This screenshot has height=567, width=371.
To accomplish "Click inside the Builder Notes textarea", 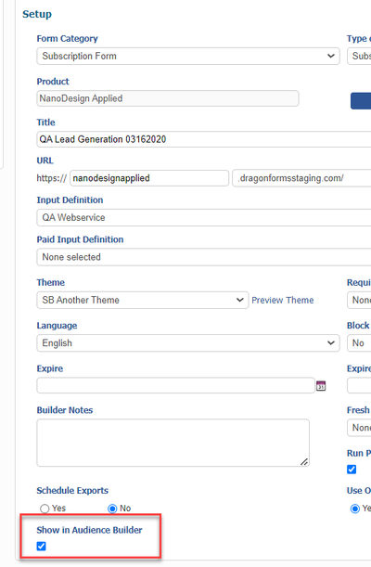I will 173,443.
